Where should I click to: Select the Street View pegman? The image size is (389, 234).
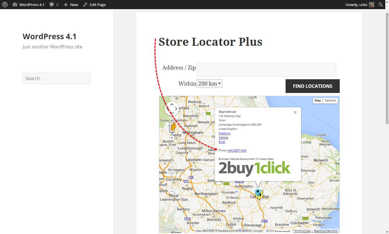click(172, 127)
